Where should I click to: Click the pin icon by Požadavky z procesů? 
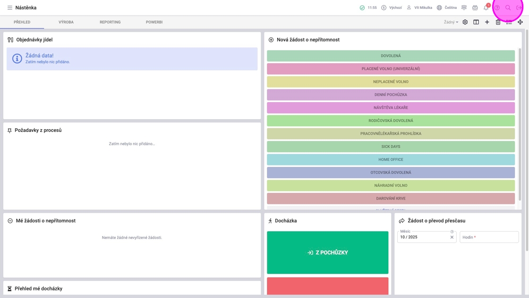[x=9, y=131]
